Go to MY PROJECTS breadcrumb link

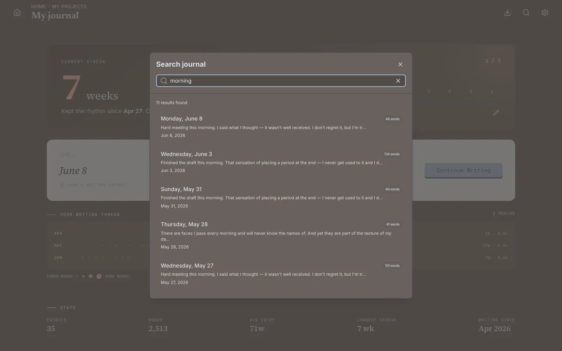coord(69,7)
